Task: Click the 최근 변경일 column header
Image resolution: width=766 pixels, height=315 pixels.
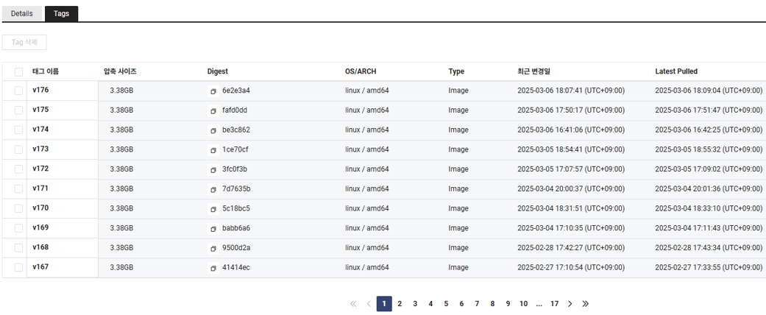Action: (534, 71)
